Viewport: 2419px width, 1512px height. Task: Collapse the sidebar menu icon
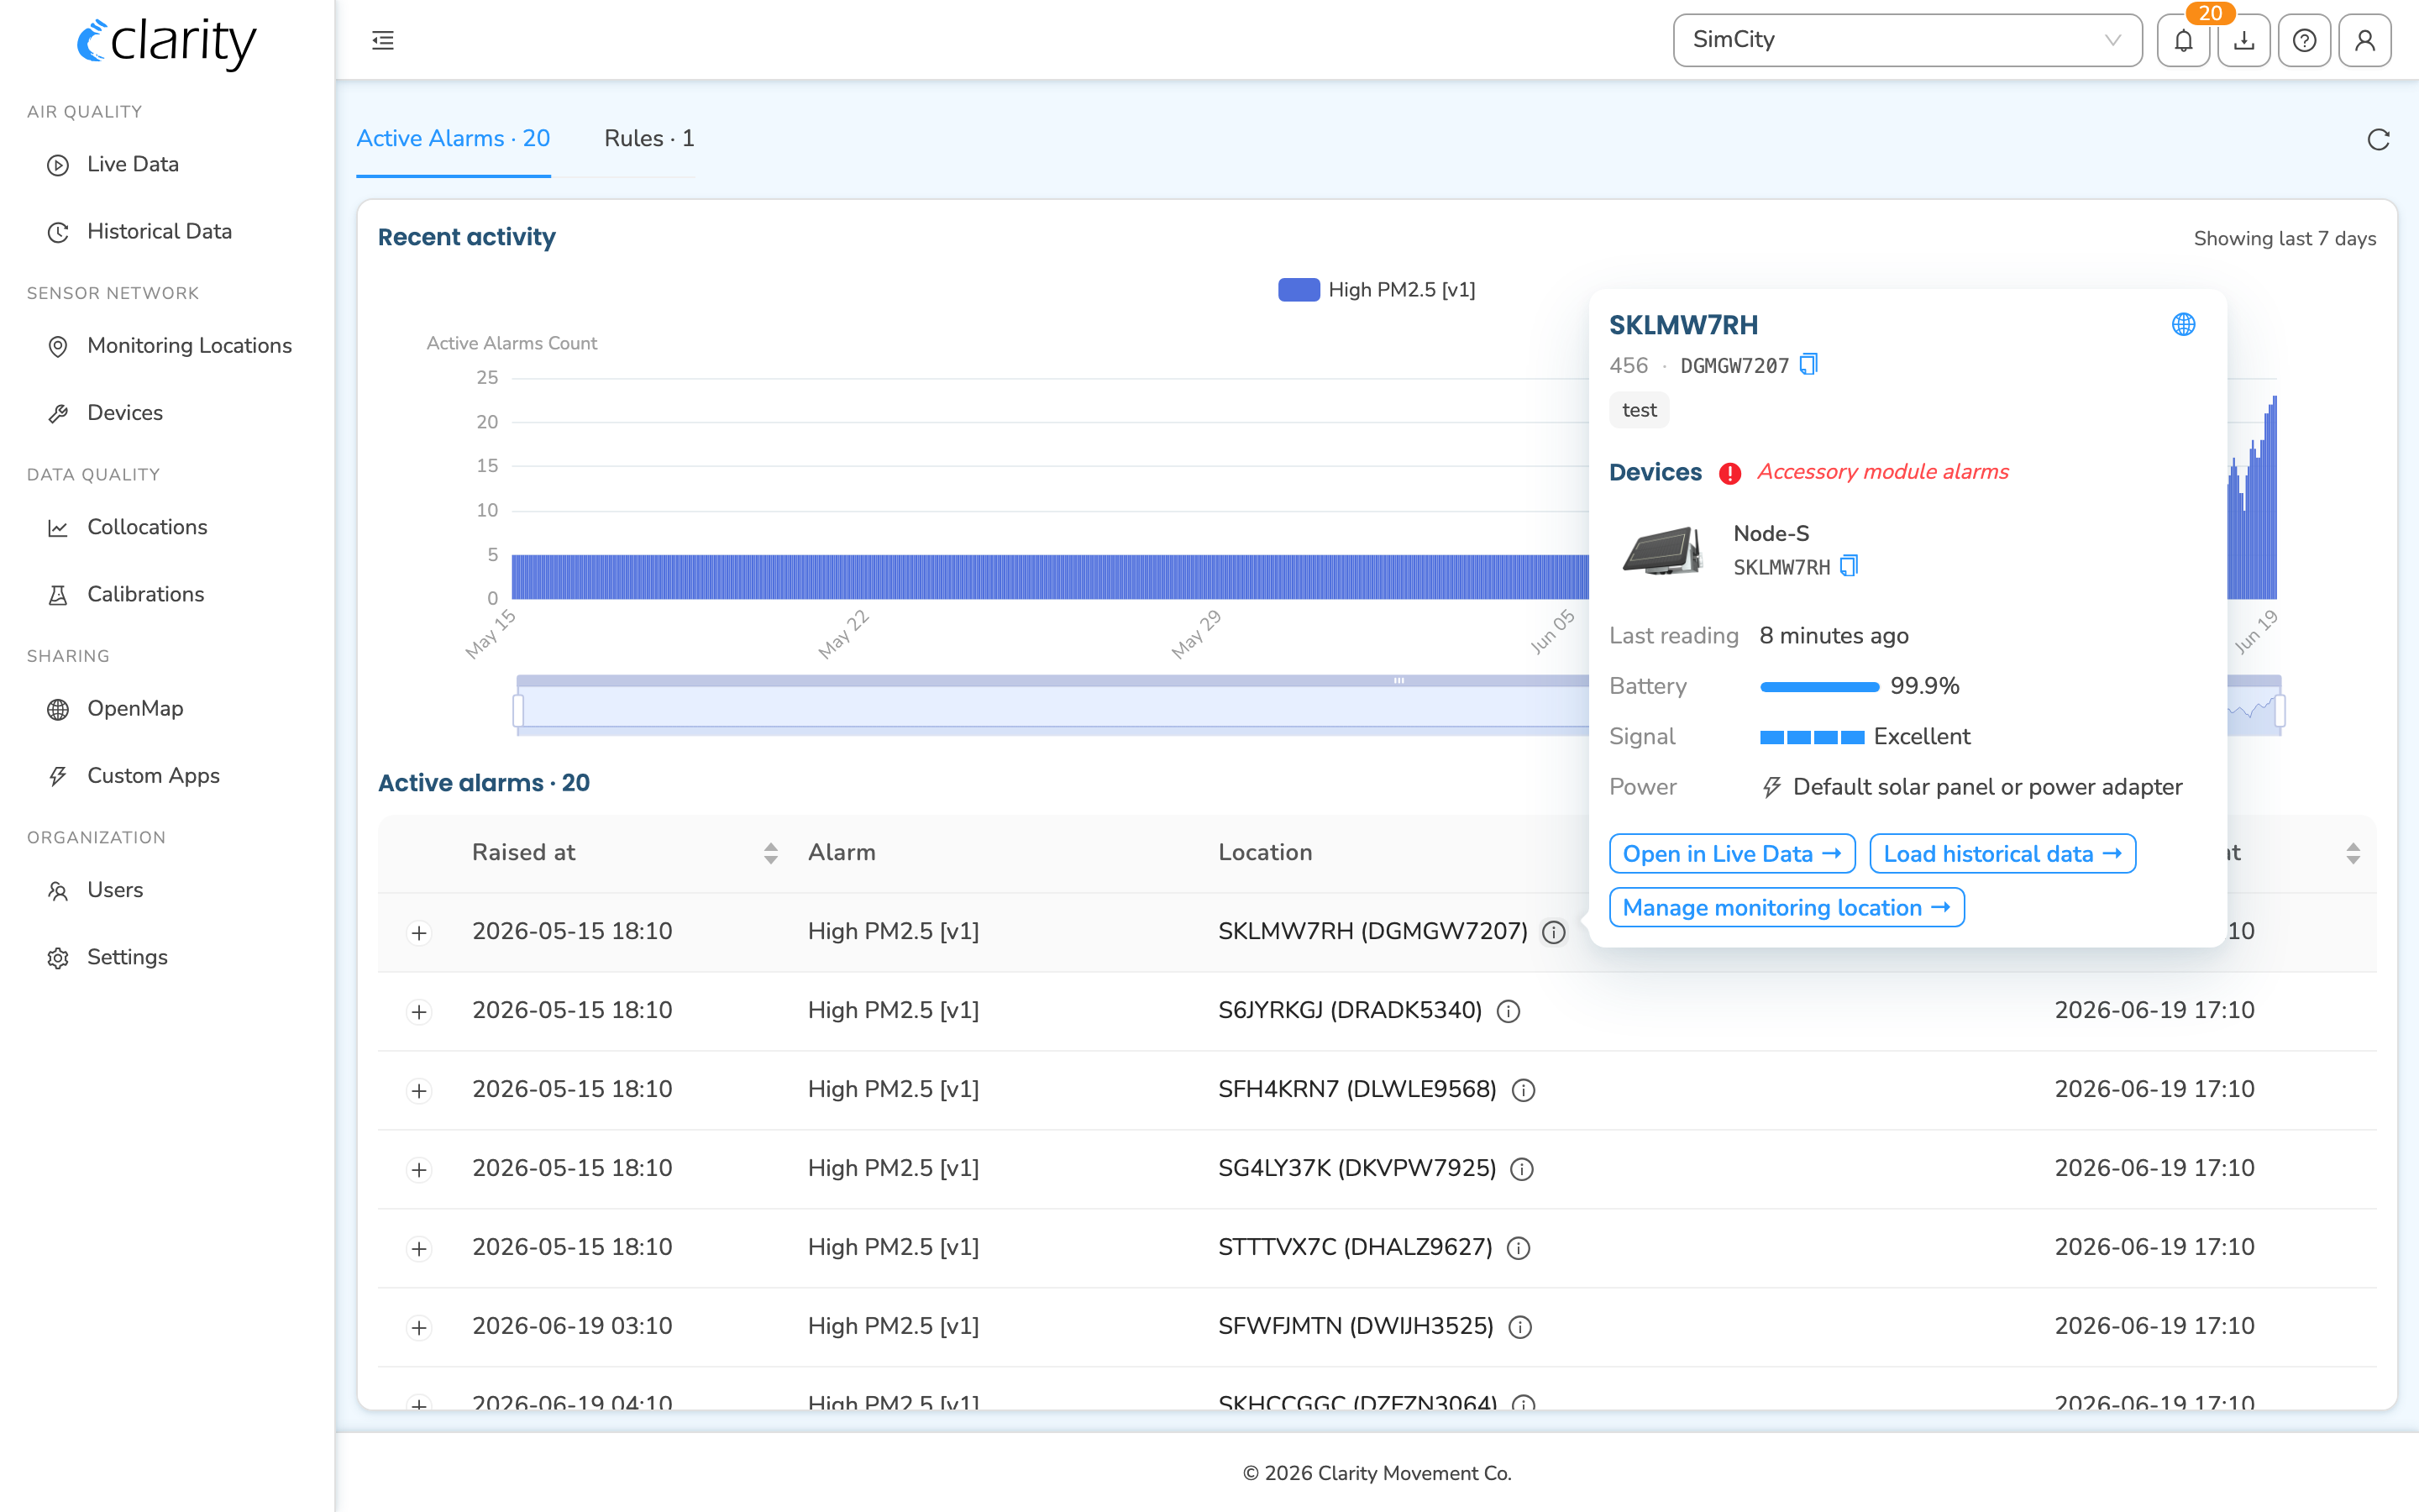point(383,40)
